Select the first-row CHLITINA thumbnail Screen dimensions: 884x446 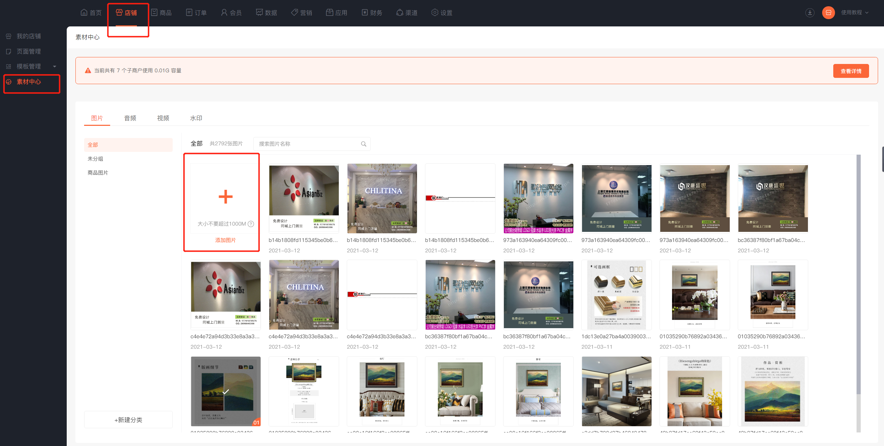point(382,198)
